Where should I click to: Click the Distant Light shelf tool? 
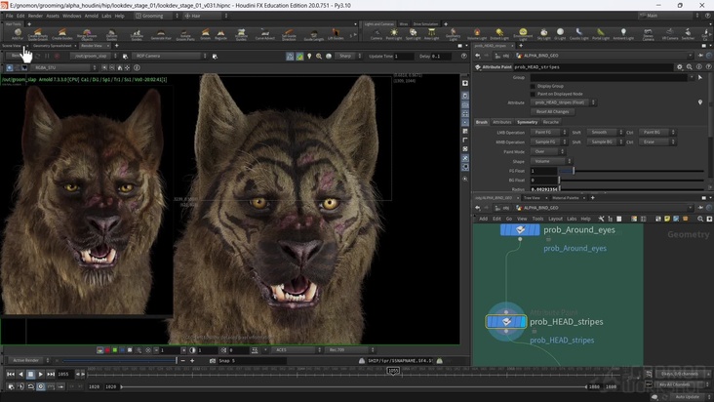point(499,34)
